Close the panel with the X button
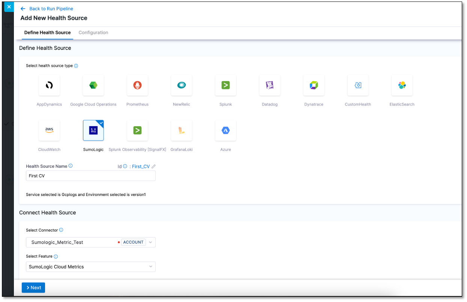Screen dimensions: 467x302 pos(9,7)
